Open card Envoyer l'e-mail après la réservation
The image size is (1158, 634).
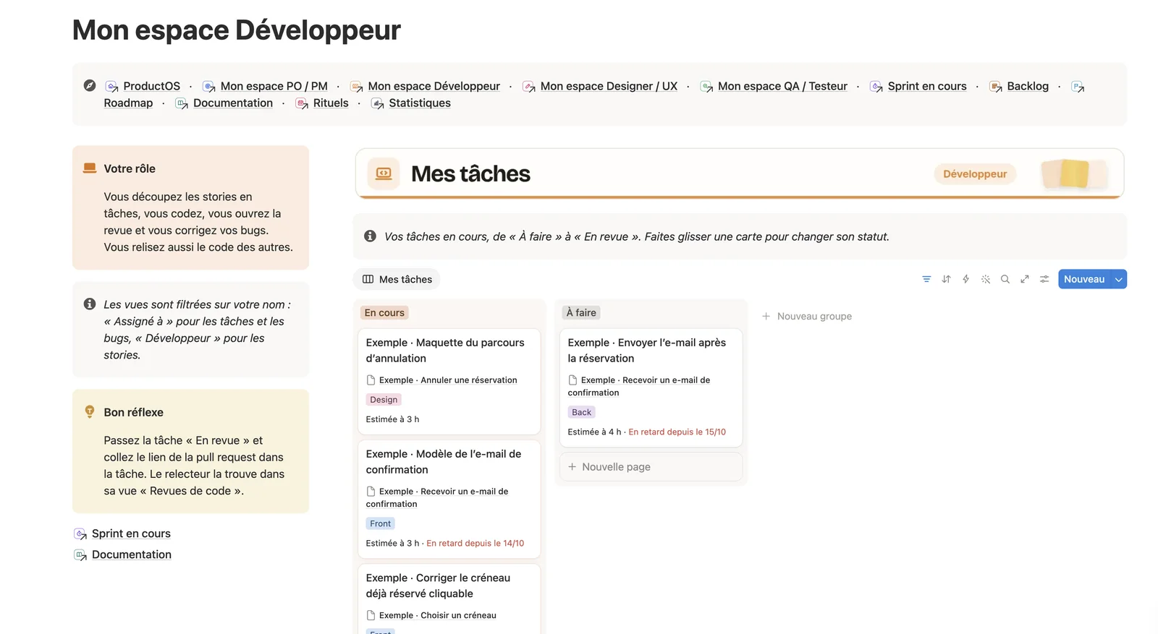651,387
